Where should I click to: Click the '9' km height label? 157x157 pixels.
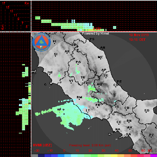pyautogui.click(x=19, y=19)
